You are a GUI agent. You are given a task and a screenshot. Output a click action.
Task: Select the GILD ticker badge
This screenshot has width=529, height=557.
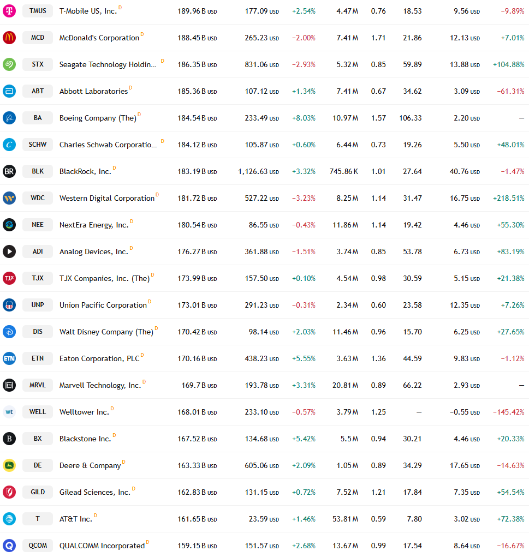38,492
